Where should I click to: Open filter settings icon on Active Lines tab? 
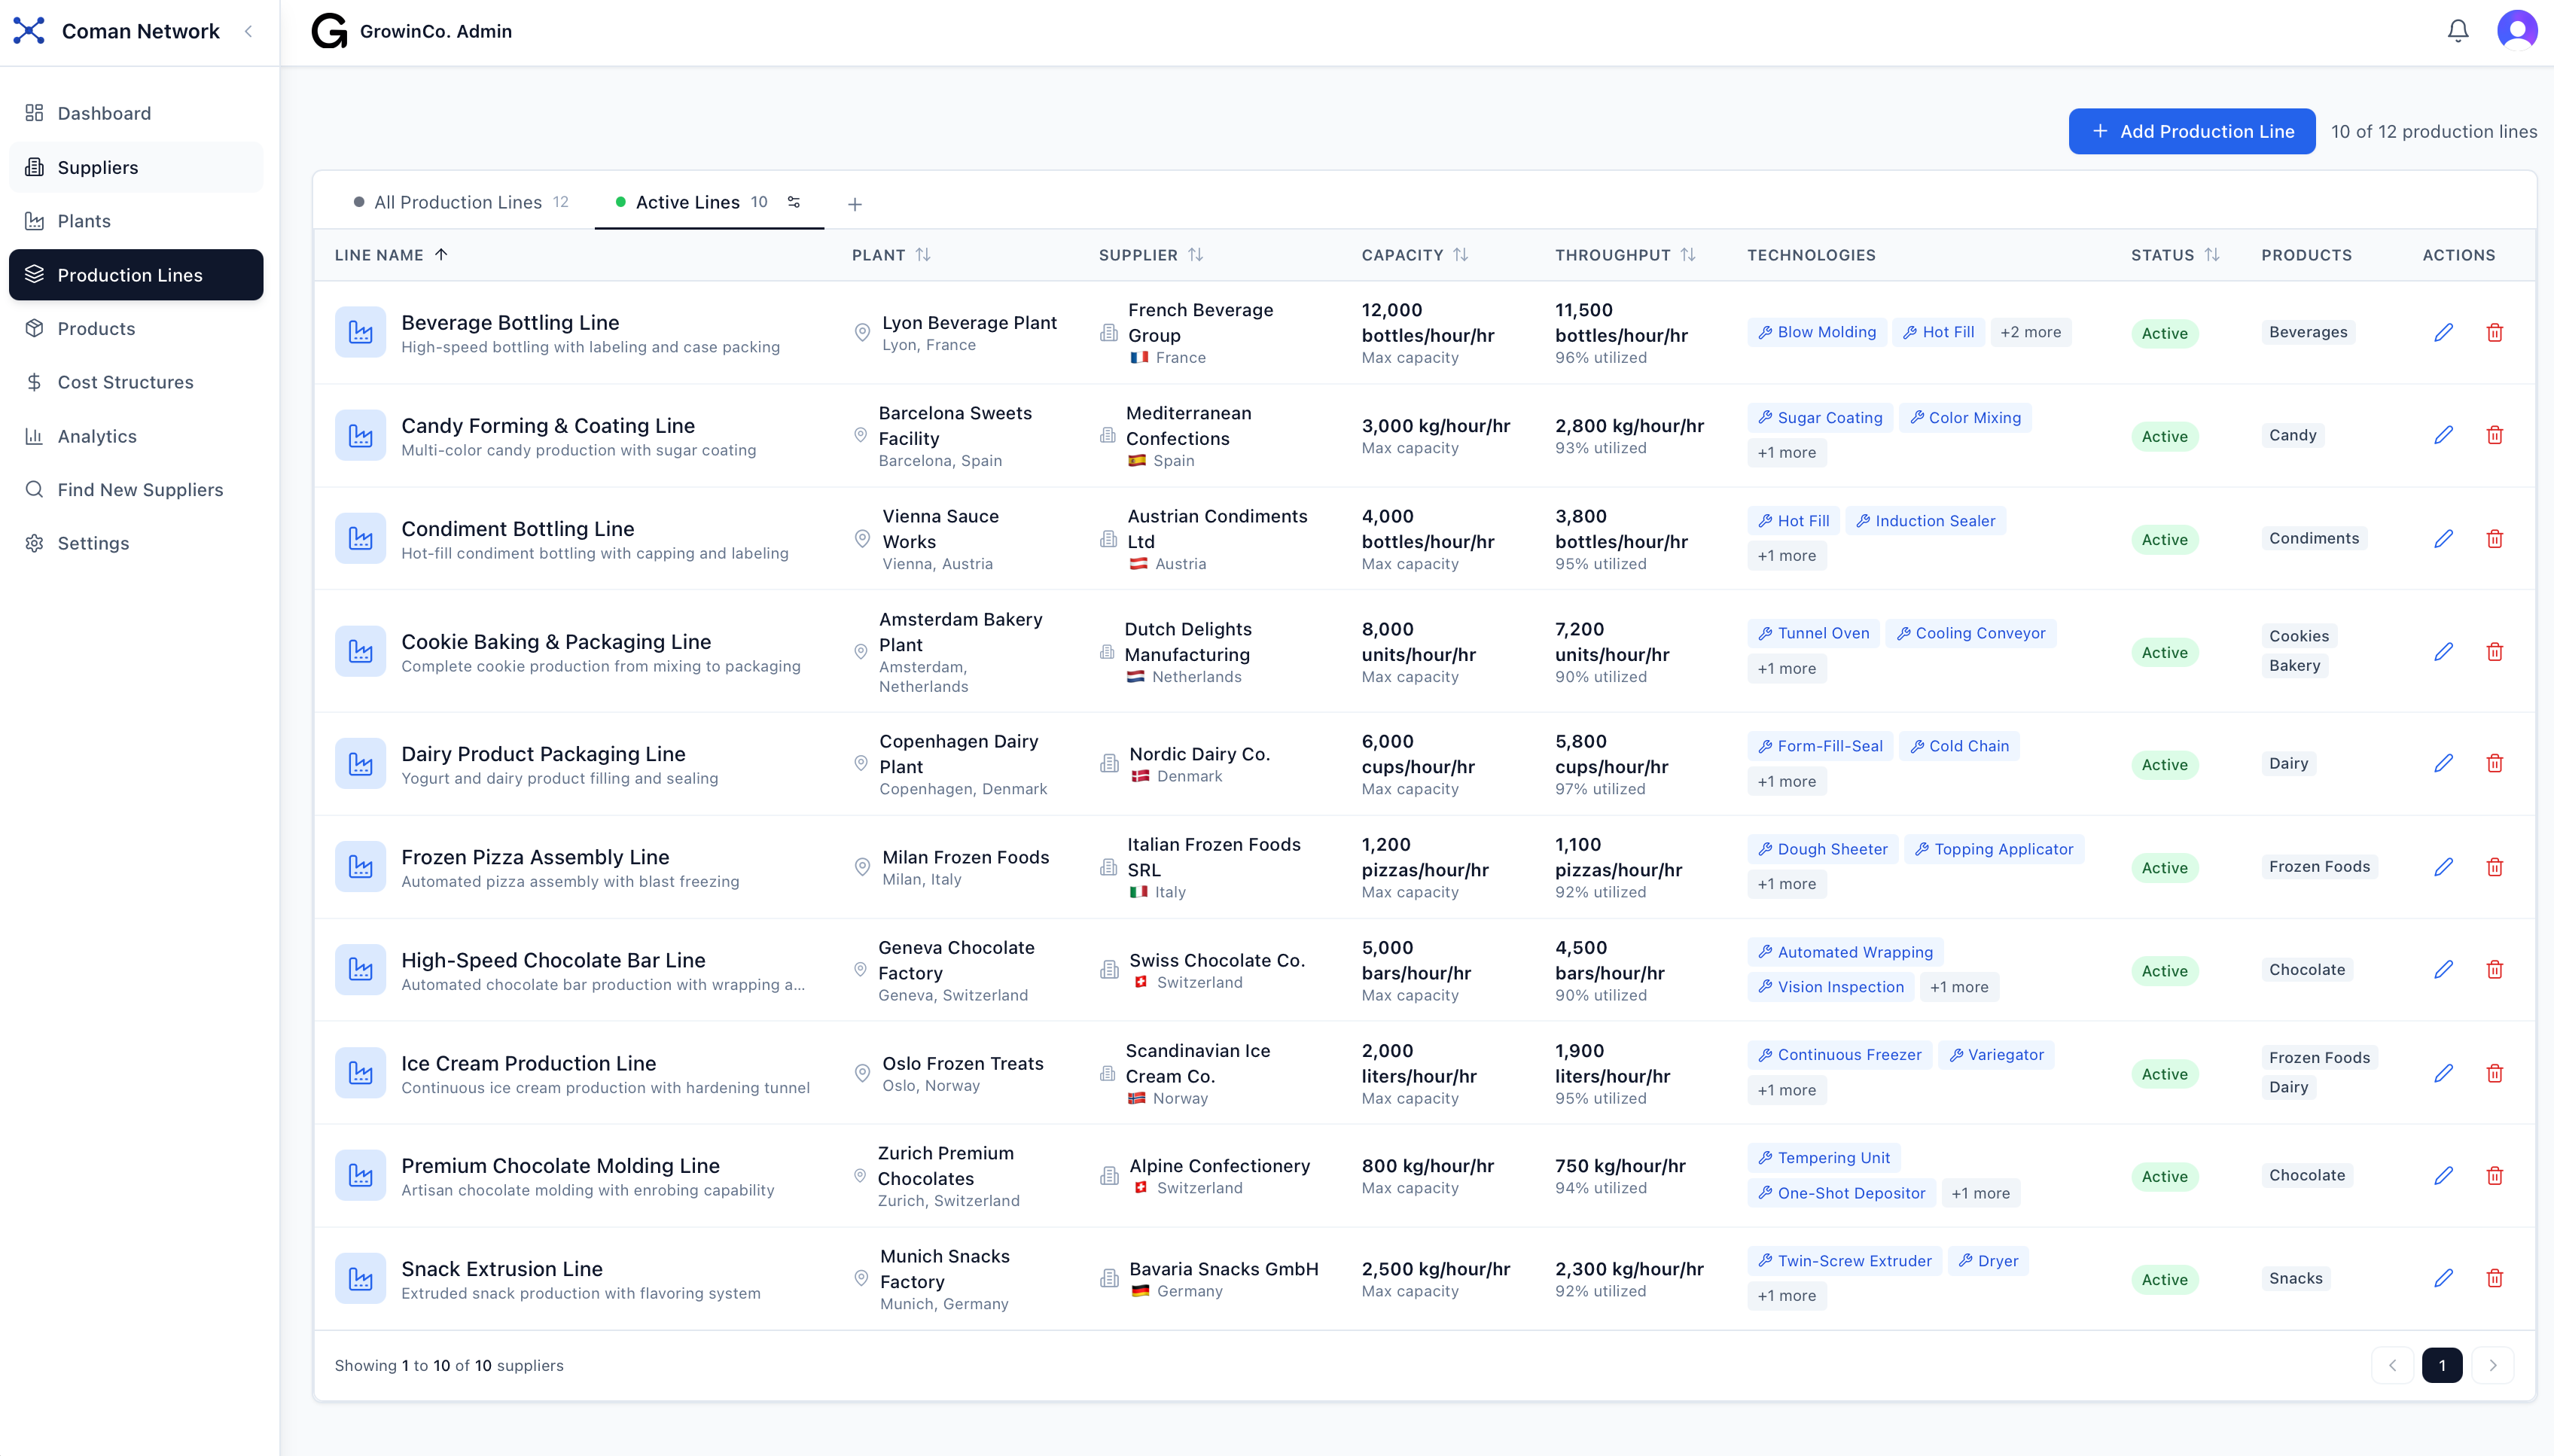(x=794, y=202)
